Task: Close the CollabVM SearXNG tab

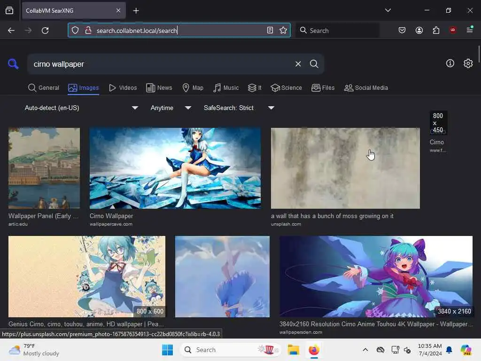Action: click(118, 10)
